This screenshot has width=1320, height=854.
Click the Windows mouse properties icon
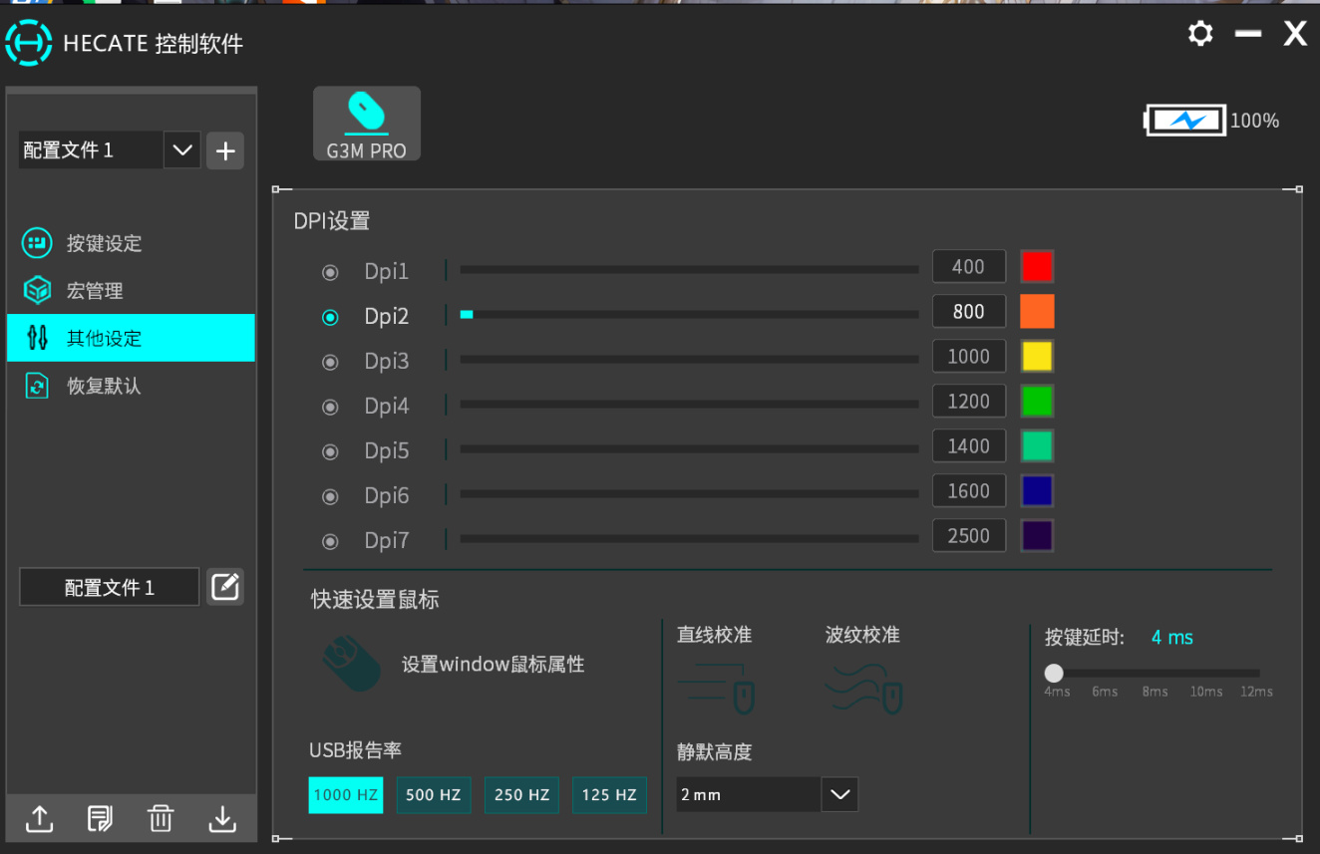click(x=352, y=664)
